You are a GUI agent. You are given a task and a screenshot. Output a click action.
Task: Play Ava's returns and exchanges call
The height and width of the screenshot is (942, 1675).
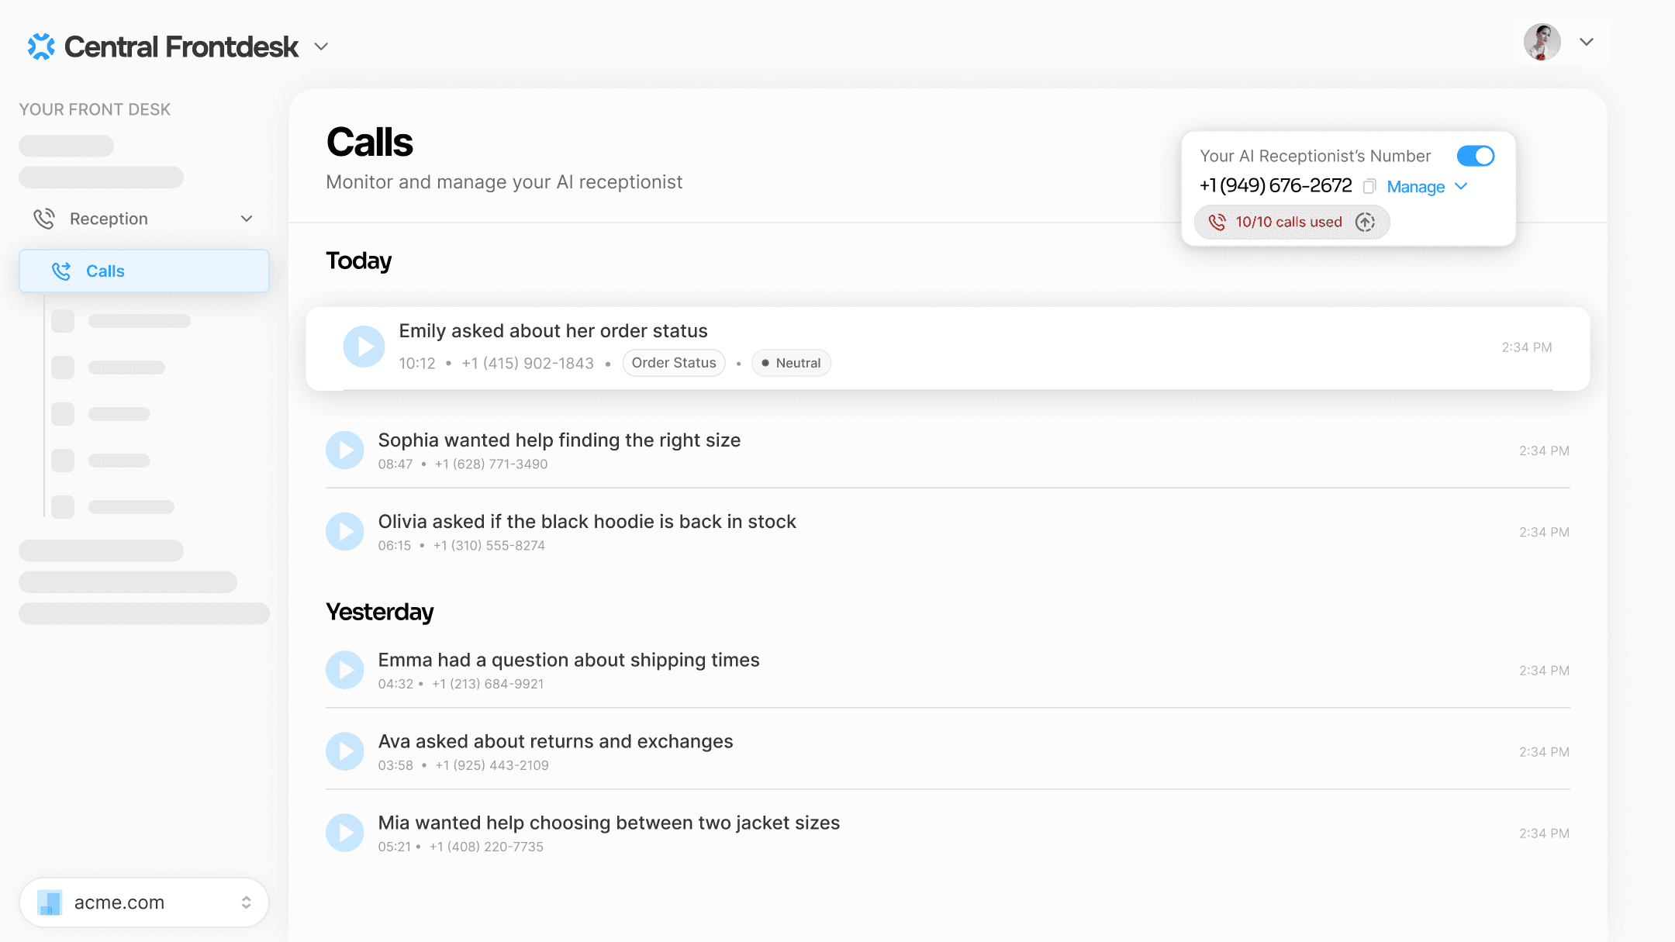pyautogui.click(x=345, y=751)
